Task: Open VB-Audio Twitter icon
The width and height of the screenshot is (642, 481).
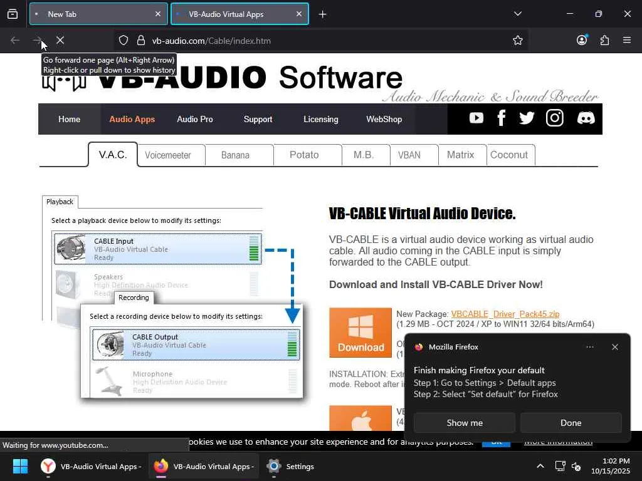Action: click(x=527, y=118)
